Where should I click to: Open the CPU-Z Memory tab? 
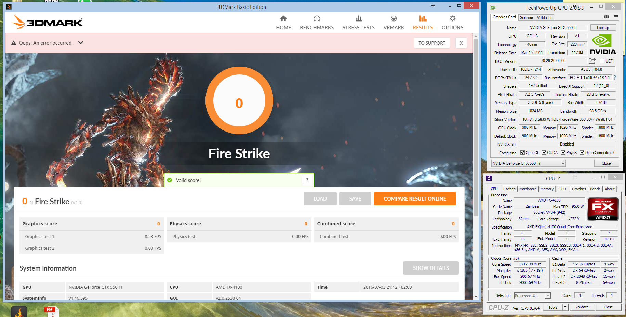coord(547,189)
